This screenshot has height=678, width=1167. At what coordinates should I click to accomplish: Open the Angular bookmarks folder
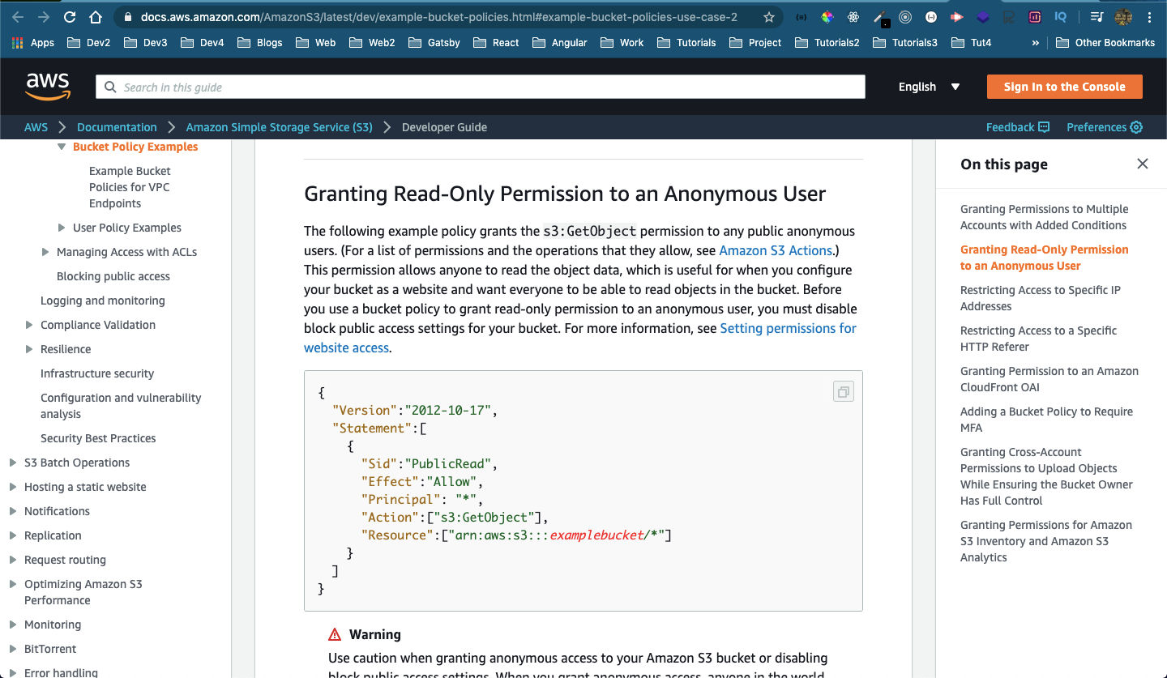click(x=559, y=43)
